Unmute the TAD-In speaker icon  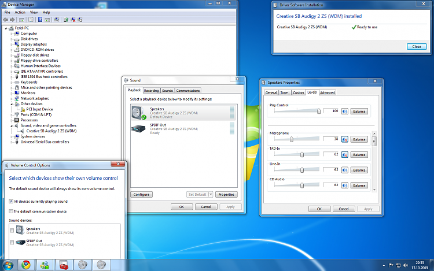(x=345, y=155)
